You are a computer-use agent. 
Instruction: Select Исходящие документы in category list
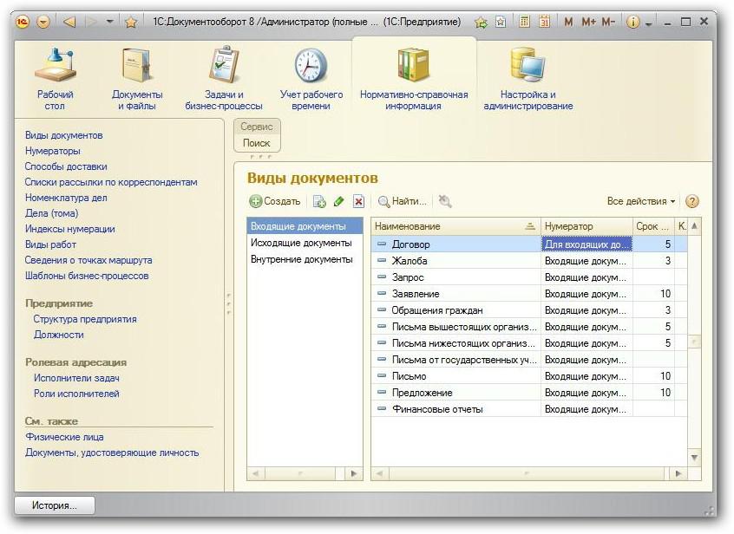click(305, 243)
